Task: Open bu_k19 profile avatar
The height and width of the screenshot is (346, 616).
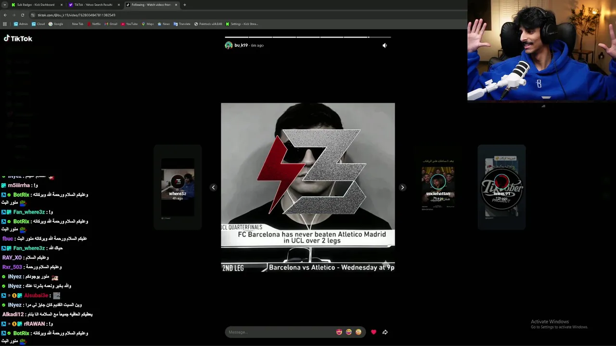Action: 229,45
